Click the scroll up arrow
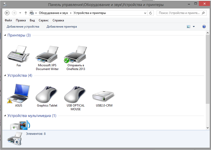The image size is (211, 150). [207, 33]
